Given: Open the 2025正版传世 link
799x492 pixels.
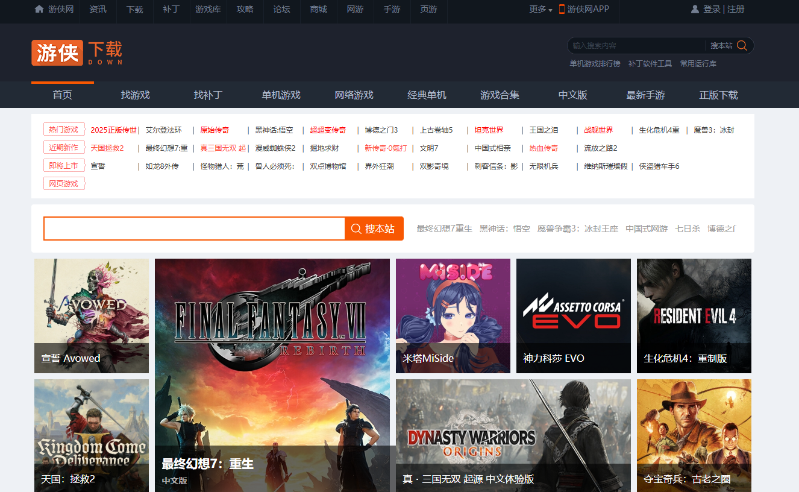Looking at the screenshot, I should pos(114,130).
